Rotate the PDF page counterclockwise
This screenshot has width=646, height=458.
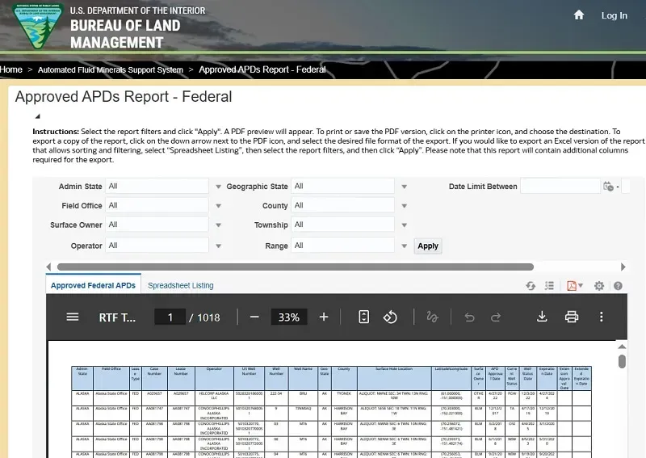390,317
